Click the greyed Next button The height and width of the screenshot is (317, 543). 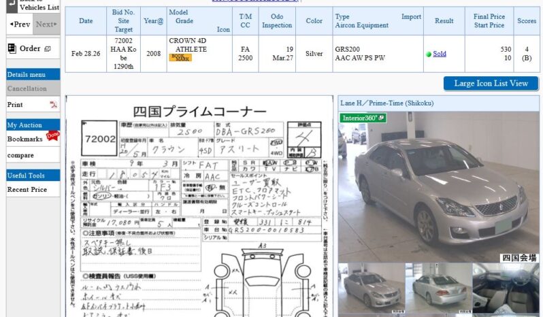tap(46, 24)
